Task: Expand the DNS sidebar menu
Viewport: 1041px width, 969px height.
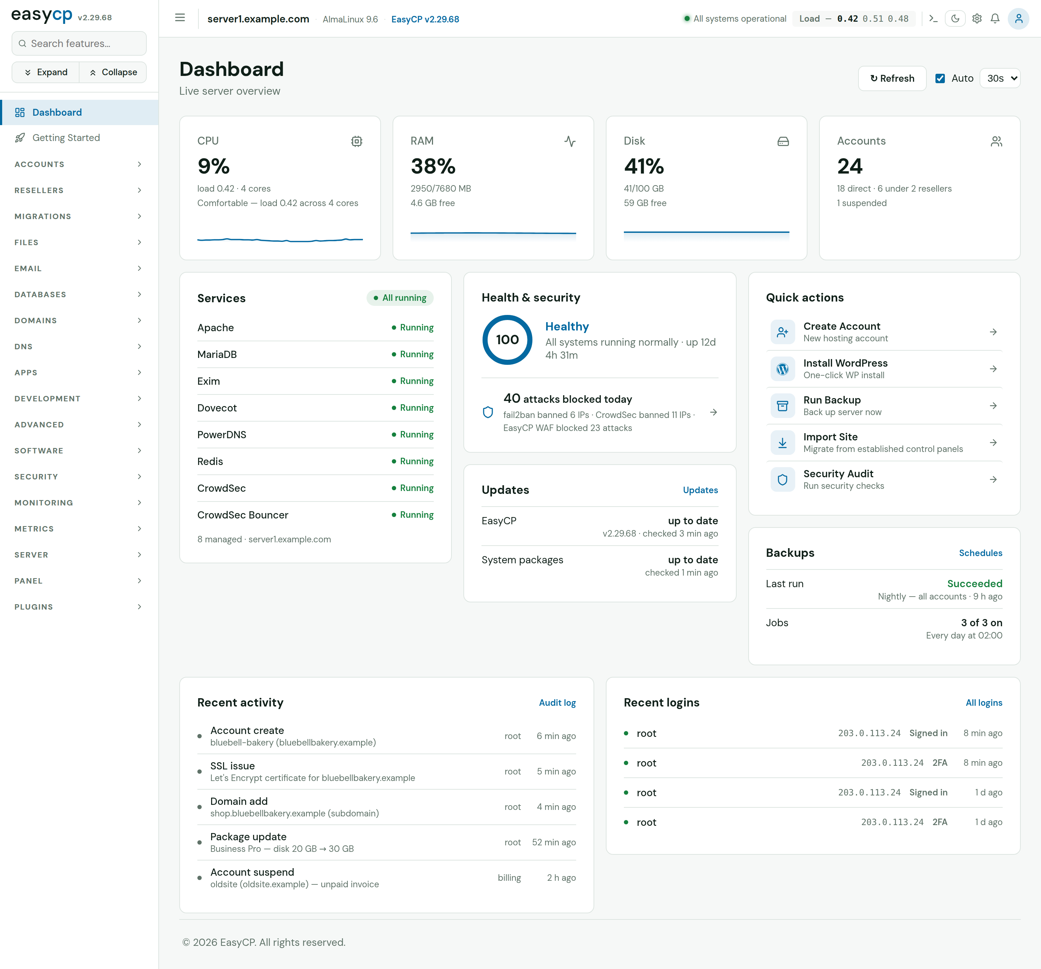Action: [x=79, y=347]
